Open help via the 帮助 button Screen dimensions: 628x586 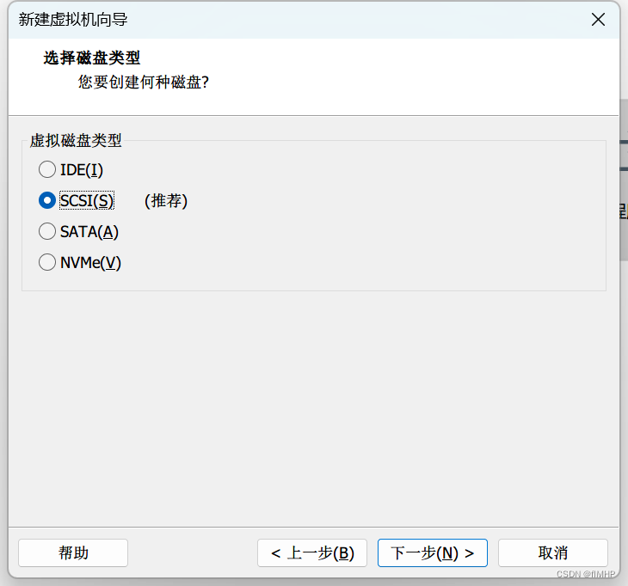[x=73, y=552]
